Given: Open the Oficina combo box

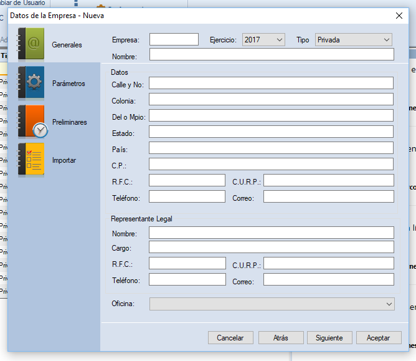Looking at the screenshot, I should point(272,304).
